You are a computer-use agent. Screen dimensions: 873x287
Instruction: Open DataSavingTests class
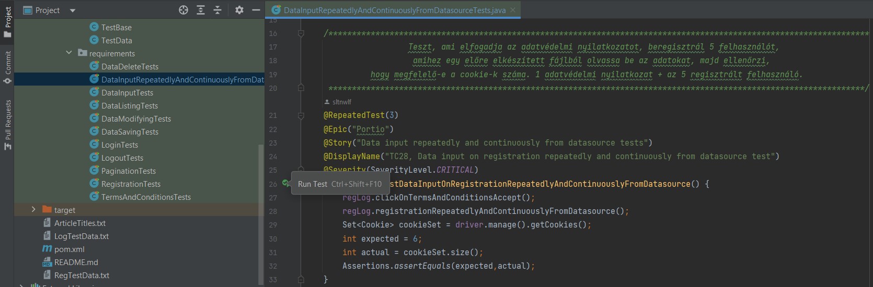point(130,131)
